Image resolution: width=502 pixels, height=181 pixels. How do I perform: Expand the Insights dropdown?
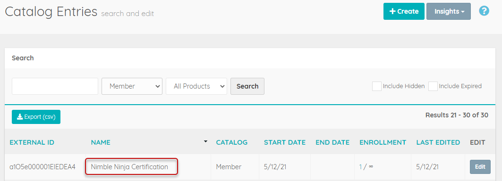pos(449,11)
